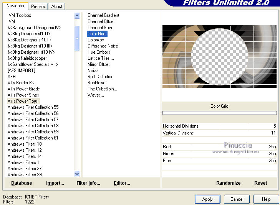
Task: Select Andrew's Filter Collection 58
Action: pyautogui.click(x=33, y=126)
